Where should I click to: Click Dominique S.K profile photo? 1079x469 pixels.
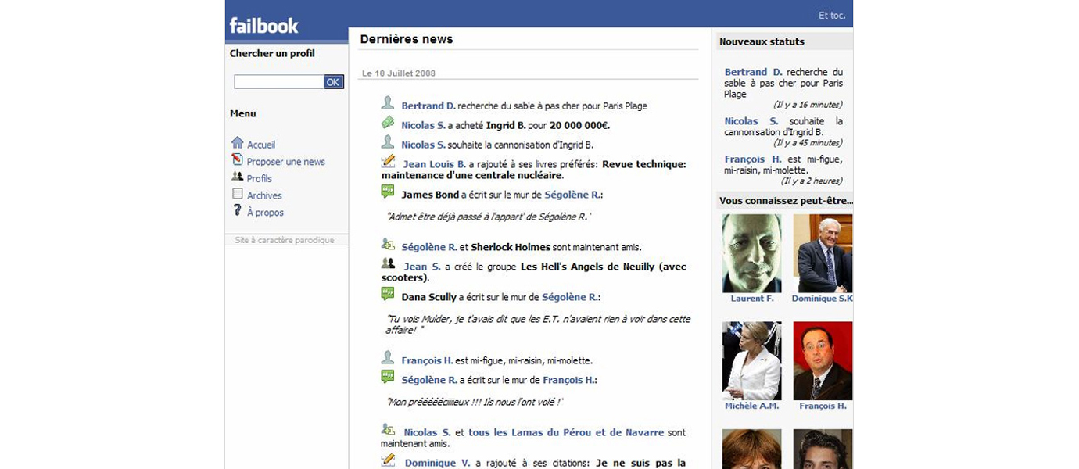[823, 253]
